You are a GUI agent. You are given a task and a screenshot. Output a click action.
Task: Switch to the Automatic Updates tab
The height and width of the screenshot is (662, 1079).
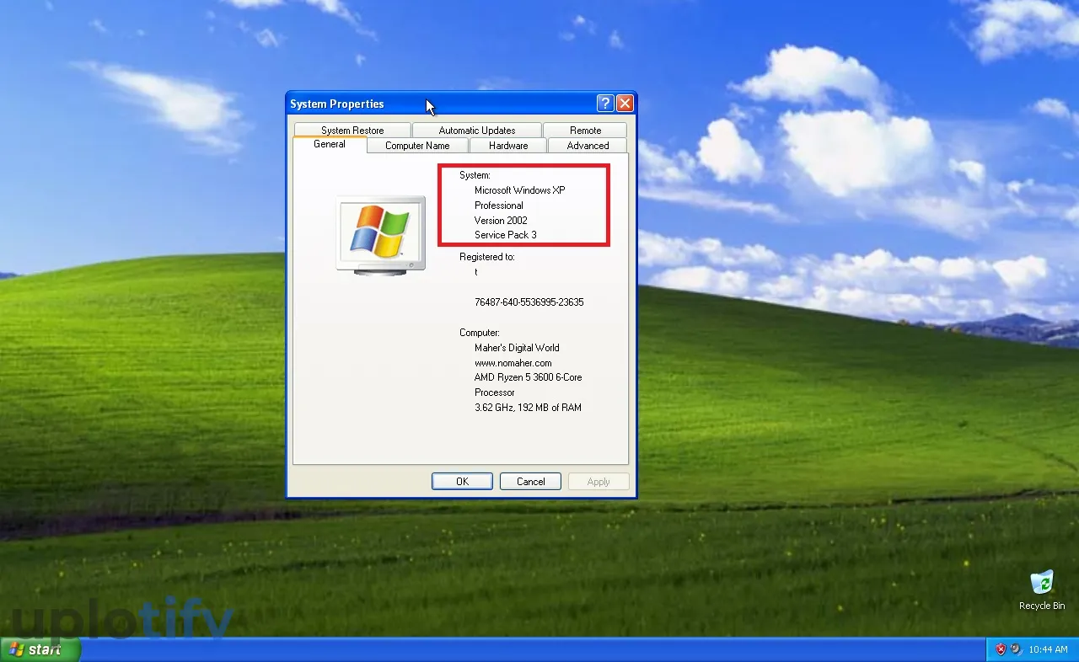[x=477, y=131]
